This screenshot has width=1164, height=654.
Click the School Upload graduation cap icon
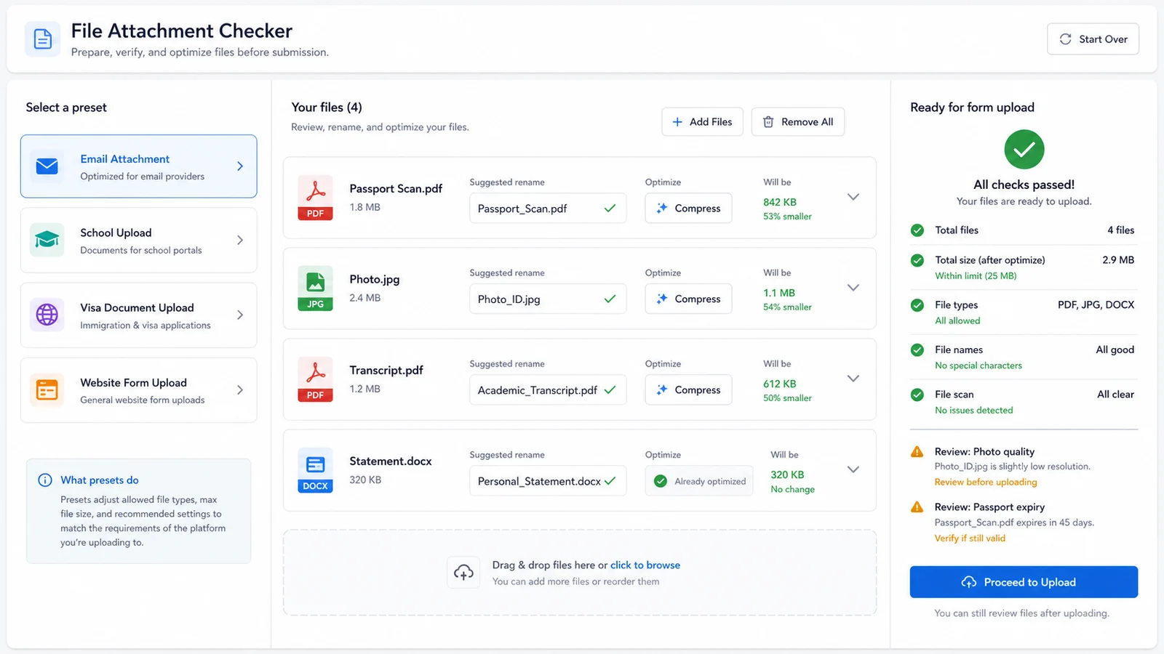tap(47, 240)
